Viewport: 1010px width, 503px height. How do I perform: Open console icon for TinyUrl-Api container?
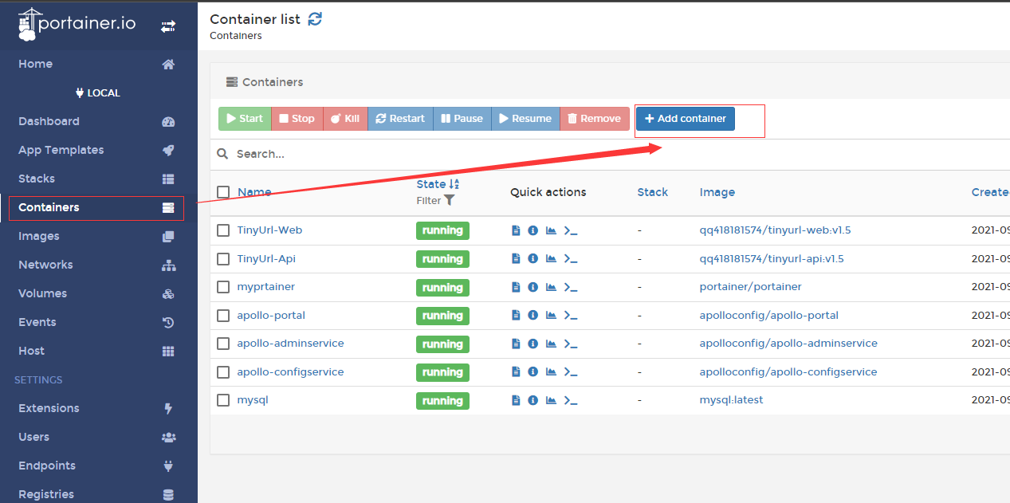(x=571, y=259)
